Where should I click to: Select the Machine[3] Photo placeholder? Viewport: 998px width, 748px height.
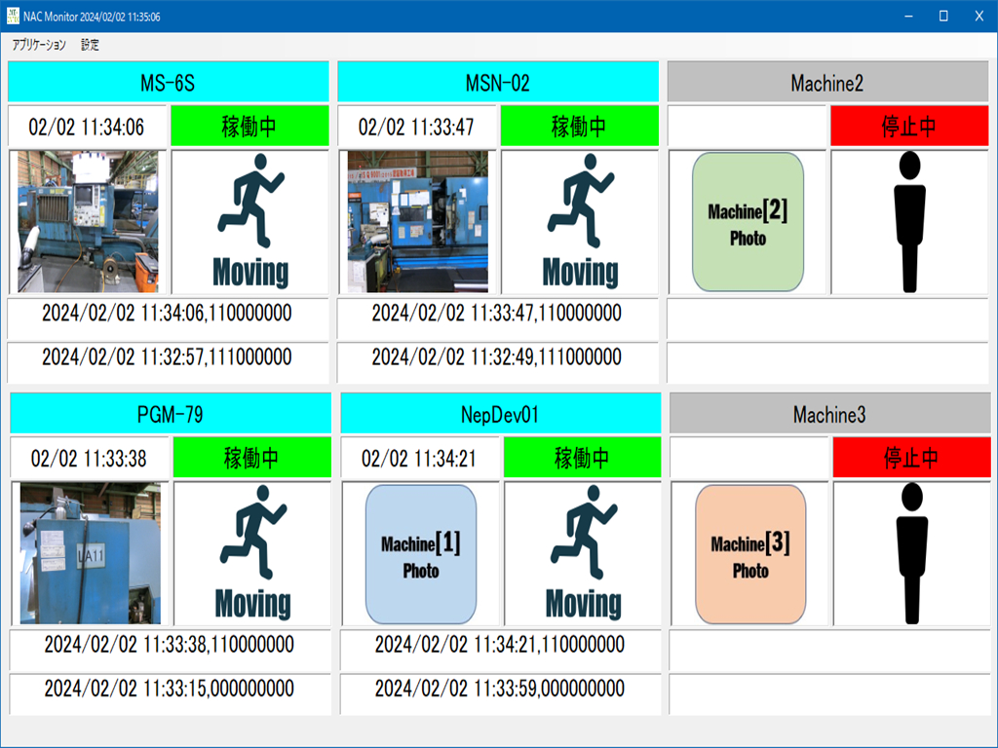pyautogui.click(x=750, y=554)
